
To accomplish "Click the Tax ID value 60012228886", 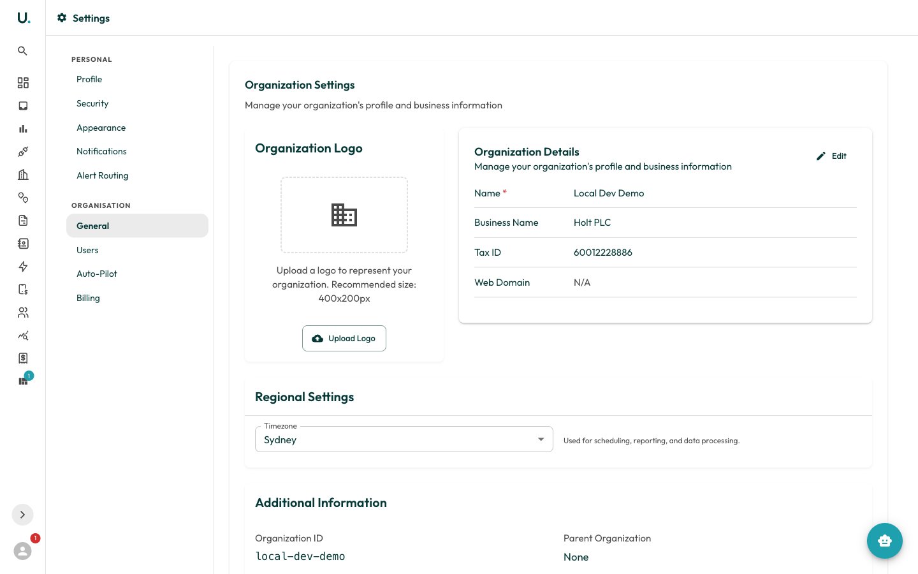I will [603, 253].
